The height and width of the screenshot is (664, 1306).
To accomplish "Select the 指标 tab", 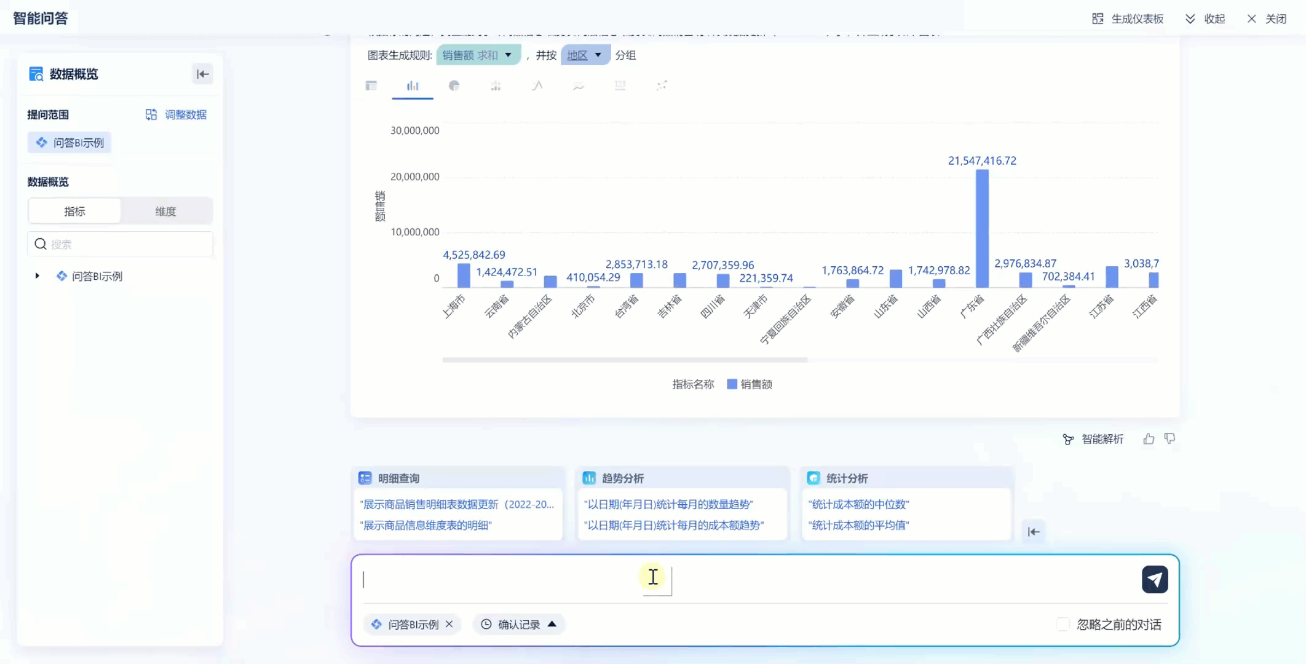I will pos(74,211).
